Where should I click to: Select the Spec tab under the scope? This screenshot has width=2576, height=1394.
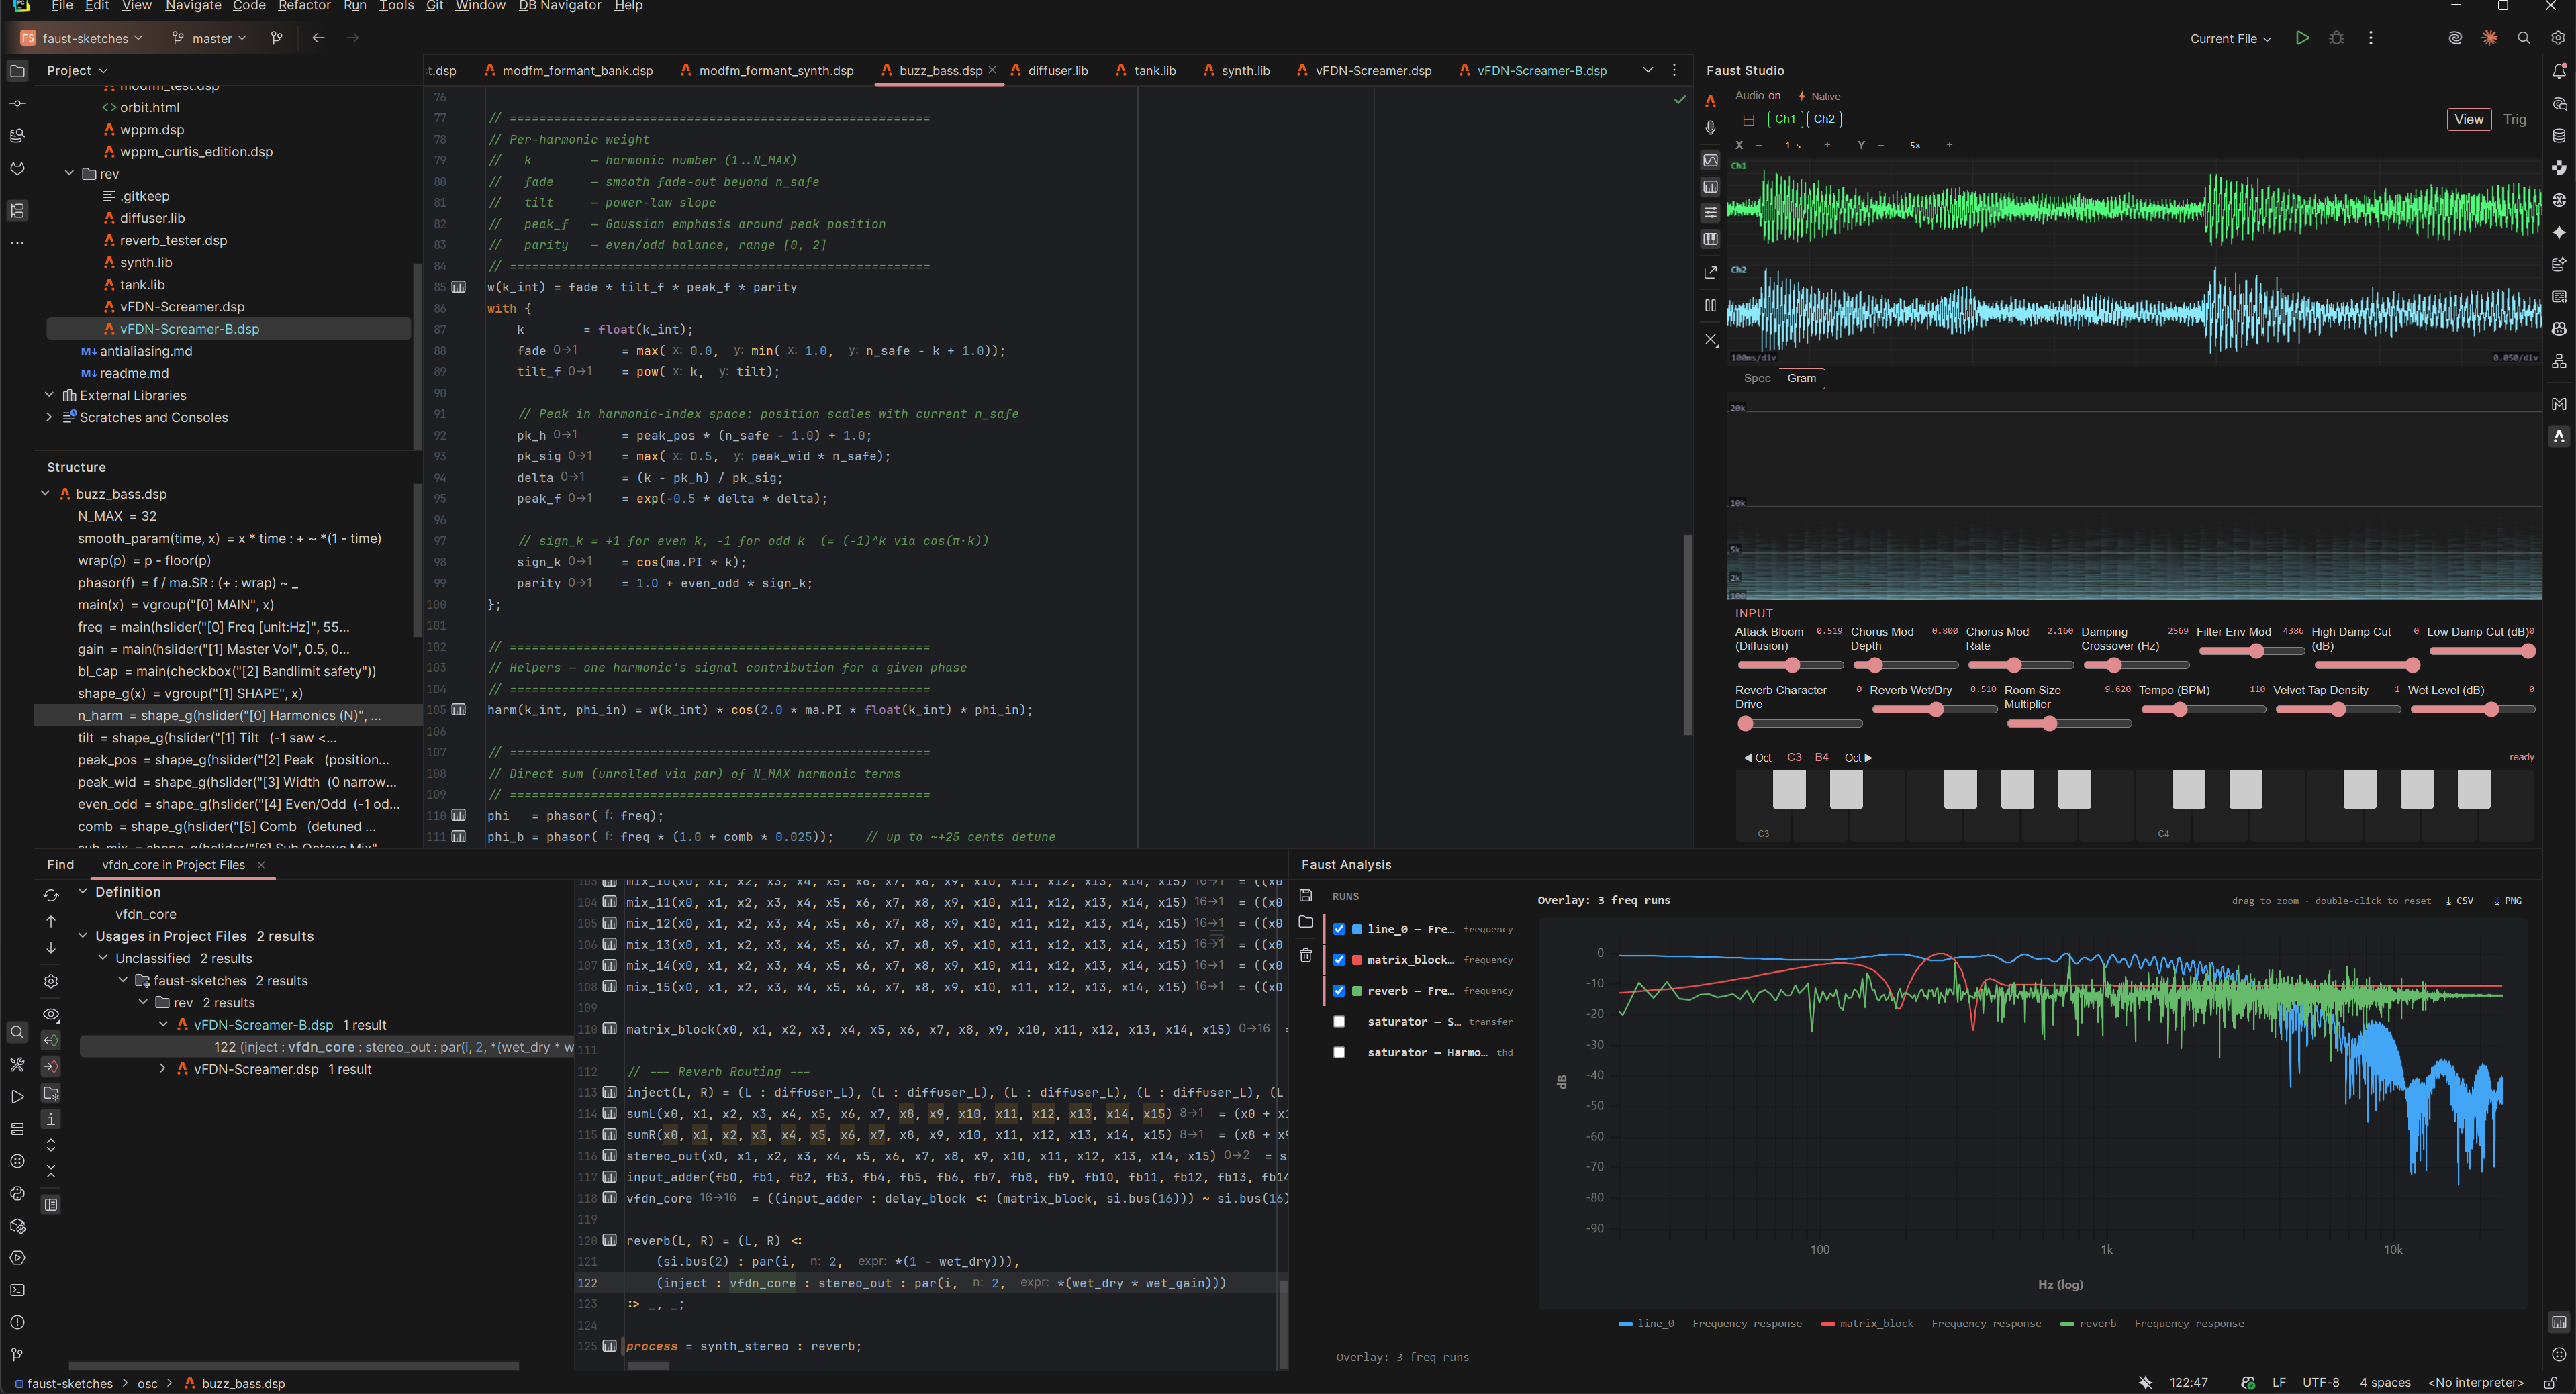[x=1756, y=378]
